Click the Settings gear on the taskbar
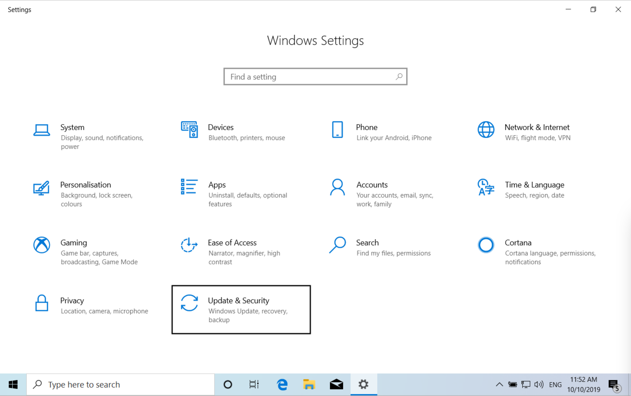This screenshot has width=631, height=396. (x=363, y=384)
